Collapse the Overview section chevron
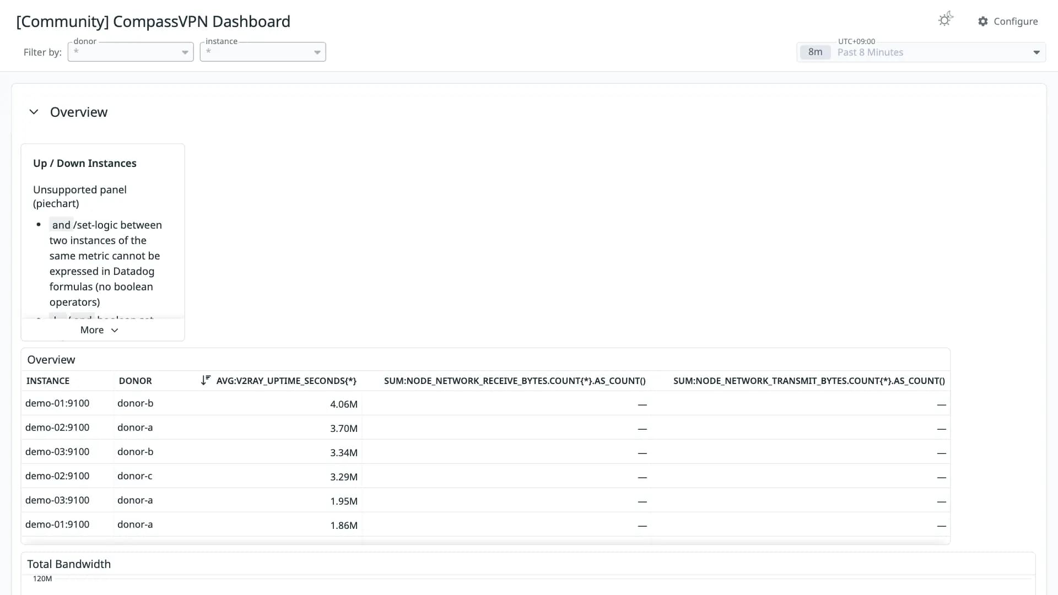The image size is (1058, 595). click(x=34, y=112)
